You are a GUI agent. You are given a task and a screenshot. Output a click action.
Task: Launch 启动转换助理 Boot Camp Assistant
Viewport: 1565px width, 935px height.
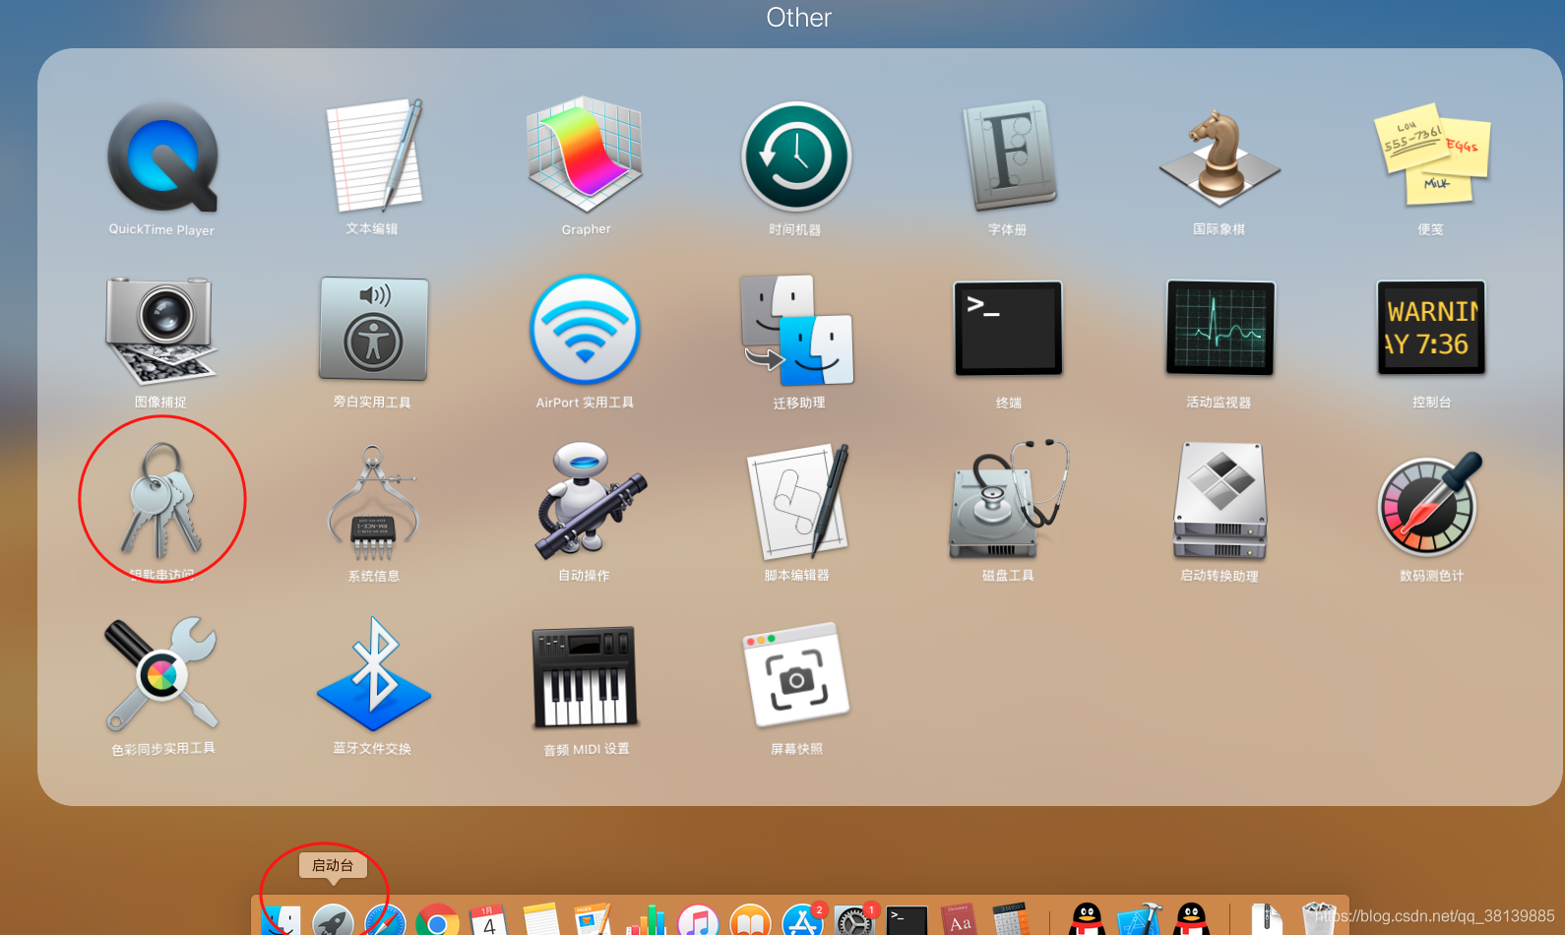click(1220, 501)
